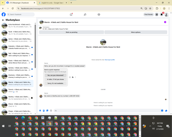172x137 pixels.
Task: Click More options button
Action: tap(136, 32)
